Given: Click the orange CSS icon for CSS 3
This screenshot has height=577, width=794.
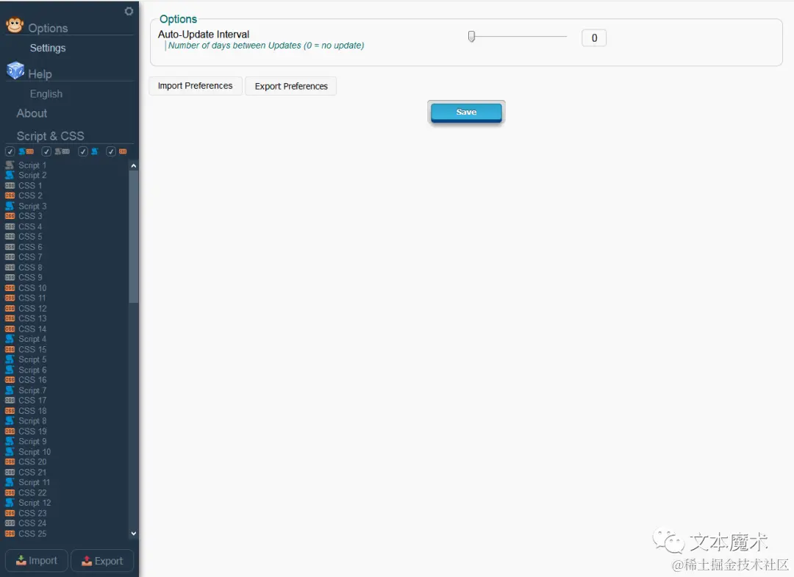Looking at the screenshot, I should click(10, 216).
